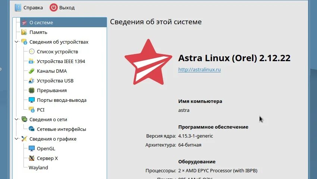Select Память in the sidebar

click(x=38, y=32)
